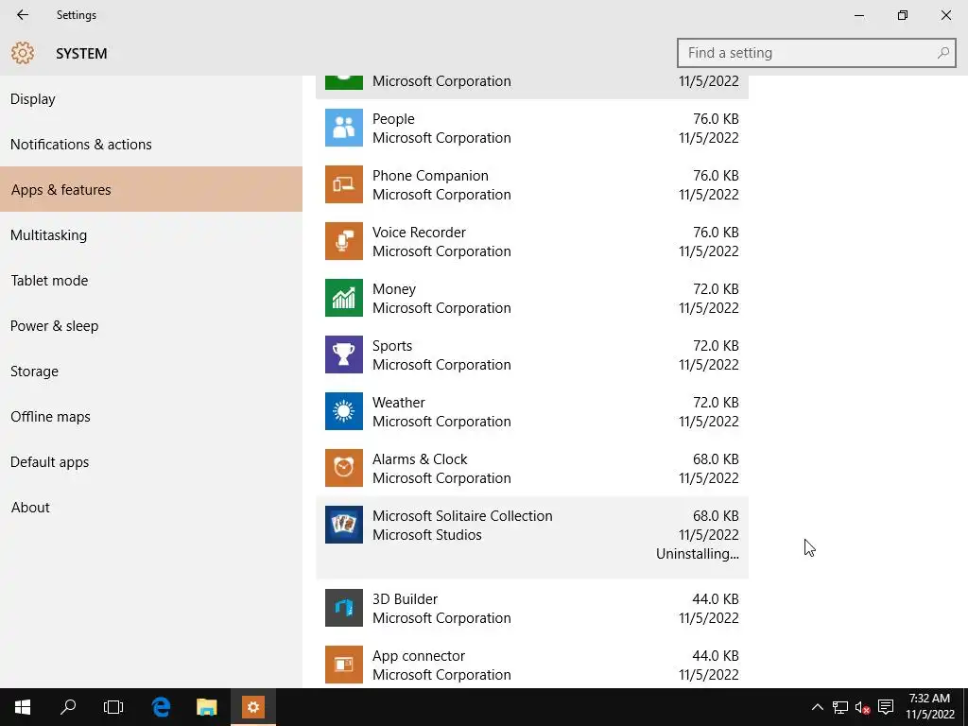The width and height of the screenshot is (968, 726).
Task: Select the Weather entry text
Action: point(399,403)
